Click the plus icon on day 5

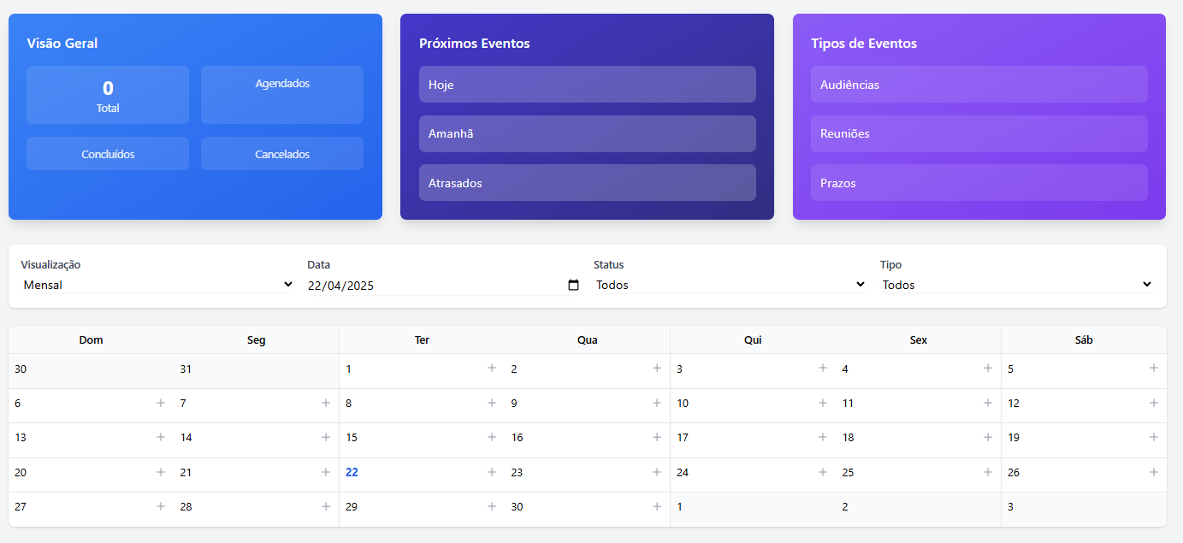click(x=1154, y=369)
